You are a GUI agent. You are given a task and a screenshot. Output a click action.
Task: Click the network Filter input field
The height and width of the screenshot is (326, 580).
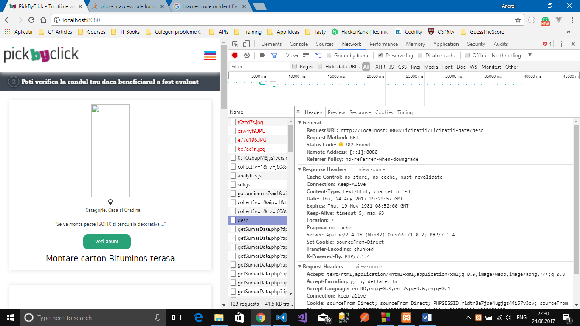(x=260, y=67)
